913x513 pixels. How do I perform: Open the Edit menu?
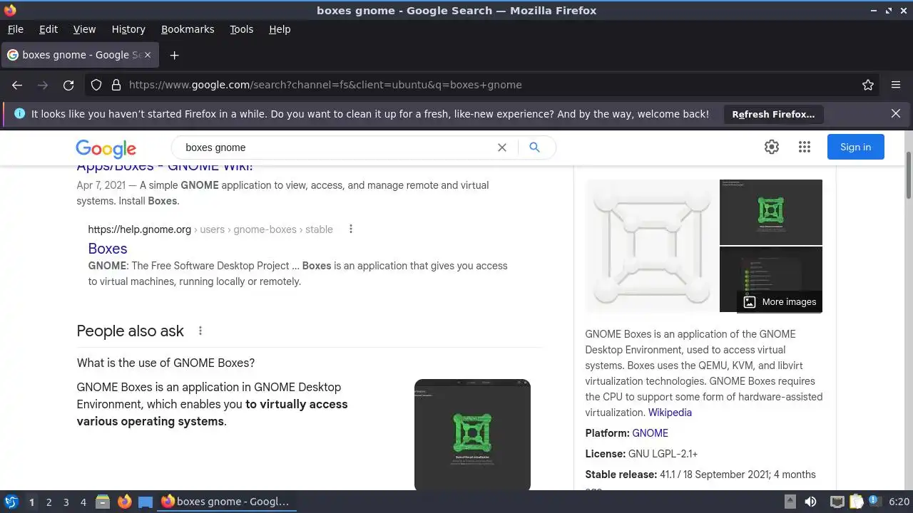pos(49,29)
